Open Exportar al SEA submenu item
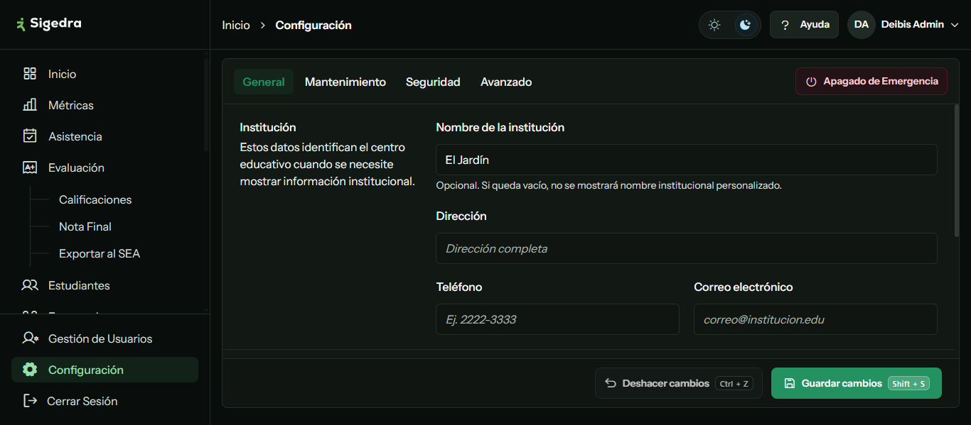971x425 pixels. (x=100, y=253)
